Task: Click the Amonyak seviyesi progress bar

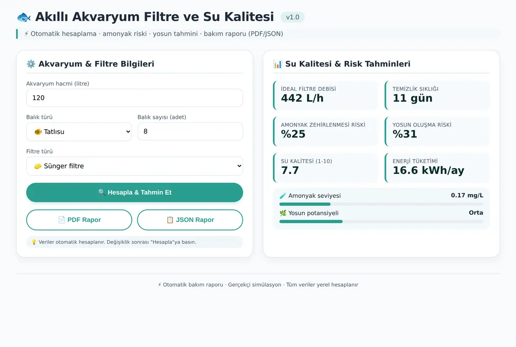Action: pos(381,204)
